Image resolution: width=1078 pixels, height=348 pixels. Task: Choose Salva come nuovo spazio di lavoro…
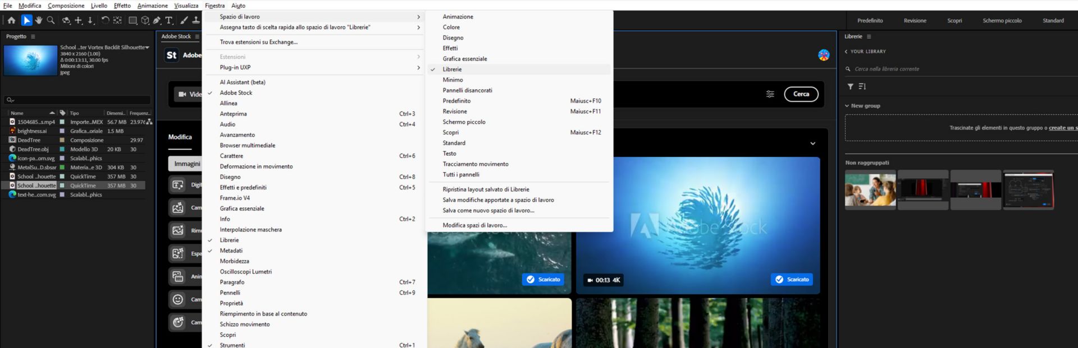pos(519,211)
